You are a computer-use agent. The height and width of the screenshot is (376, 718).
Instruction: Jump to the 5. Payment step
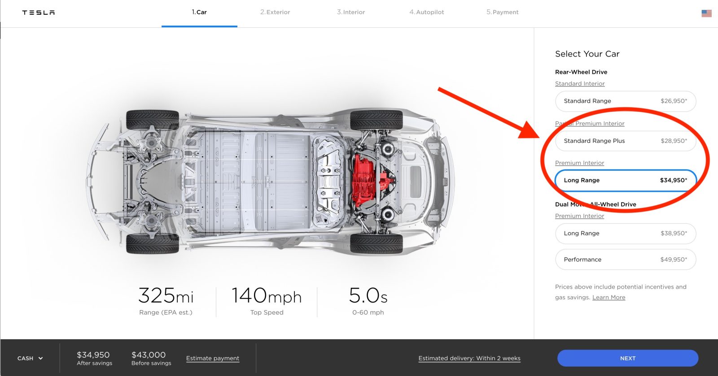coord(502,12)
